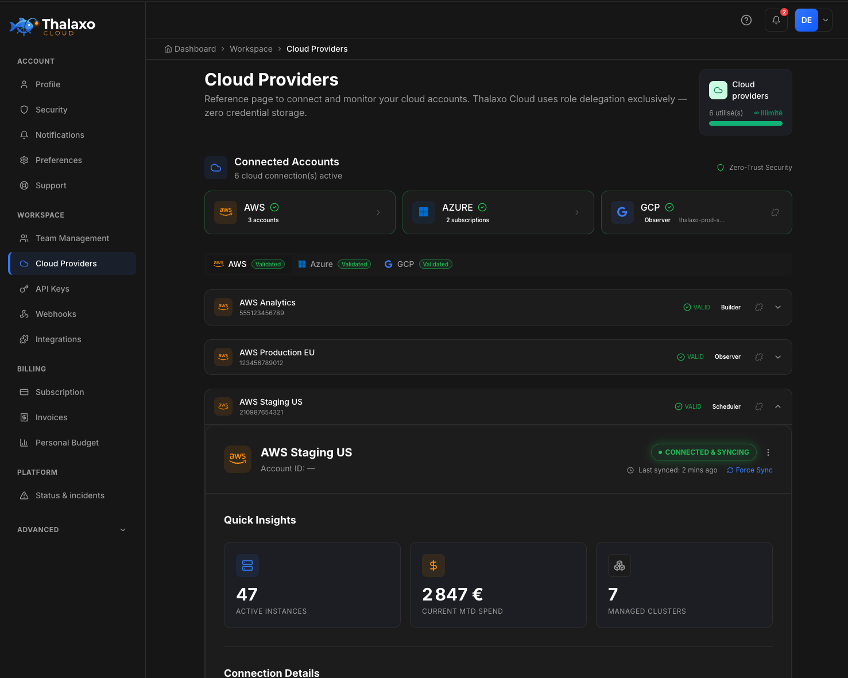
Task: Open the AZURE 2 subscriptions card
Action: 498,212
